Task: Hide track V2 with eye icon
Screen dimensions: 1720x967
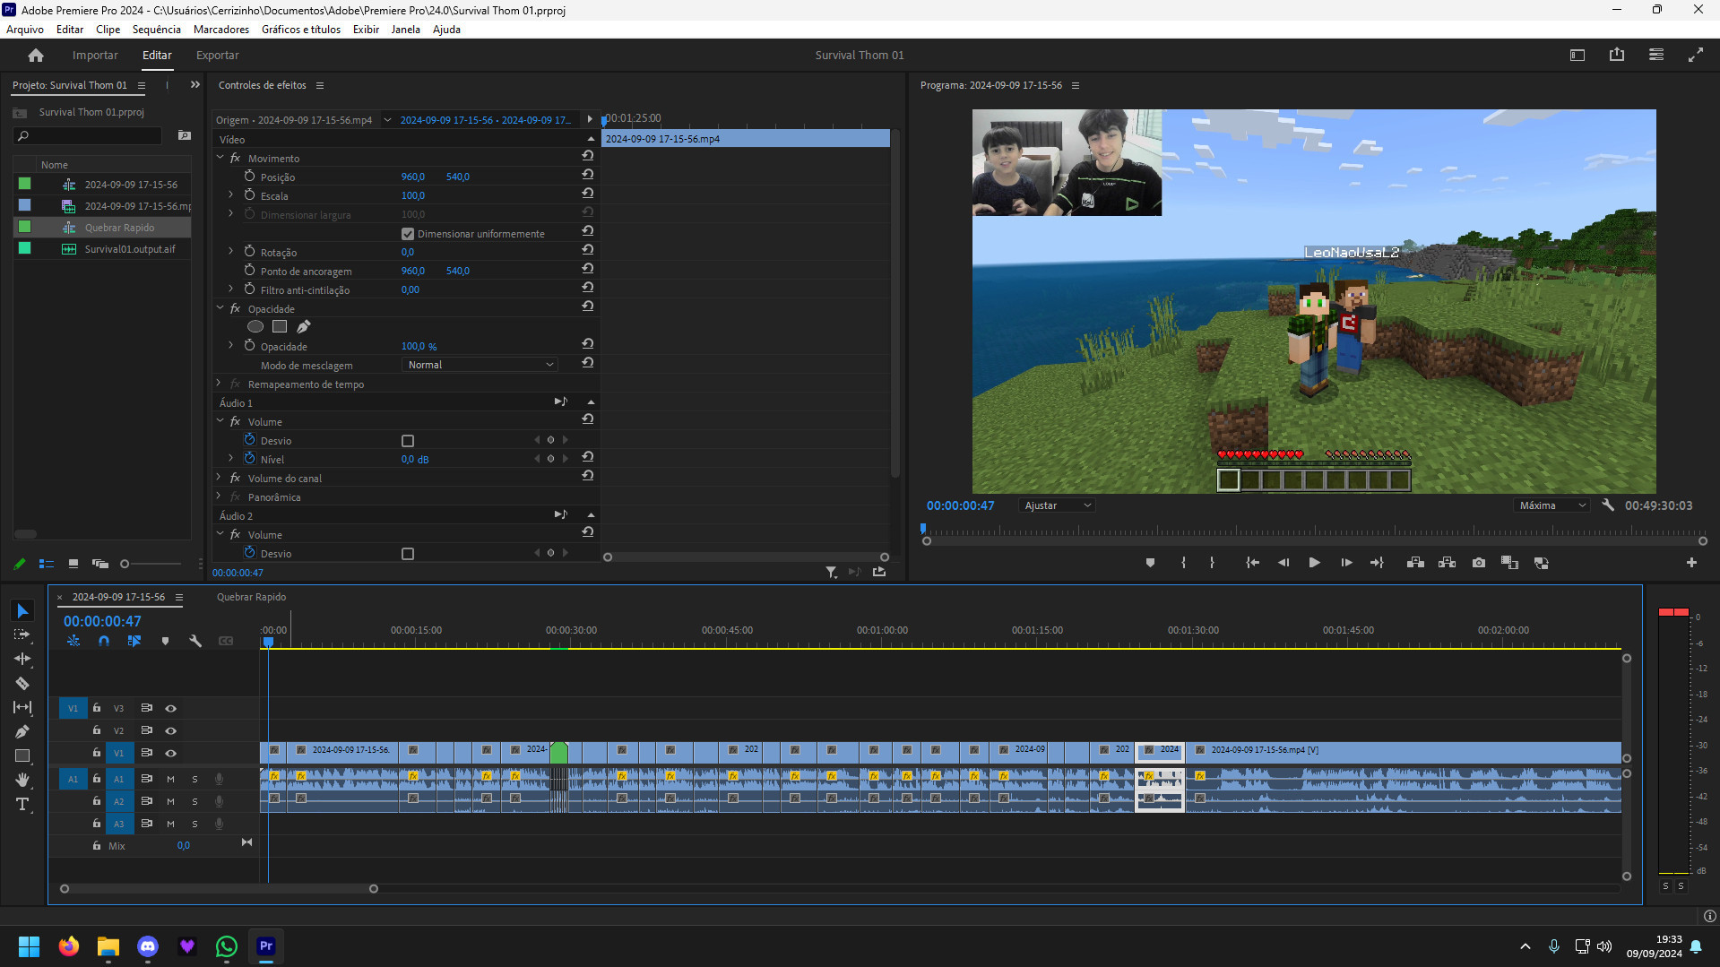Action: (x=170, y=730)
